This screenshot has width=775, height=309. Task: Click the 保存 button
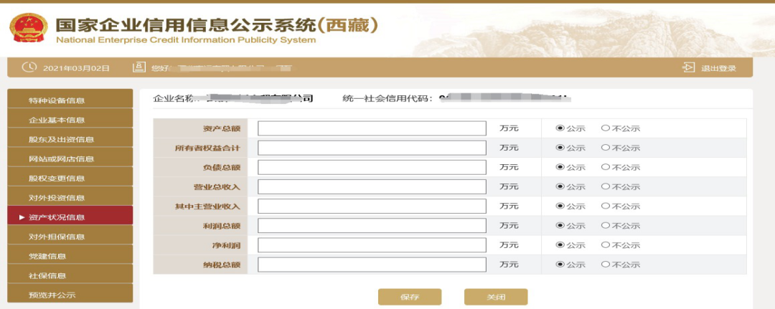coord(410,297)
